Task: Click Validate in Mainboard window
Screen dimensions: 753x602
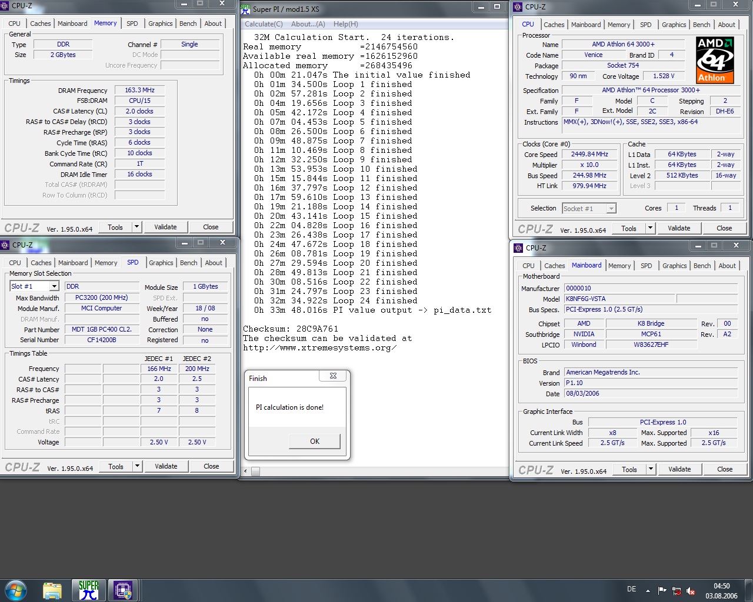Action: pos(679,469)
